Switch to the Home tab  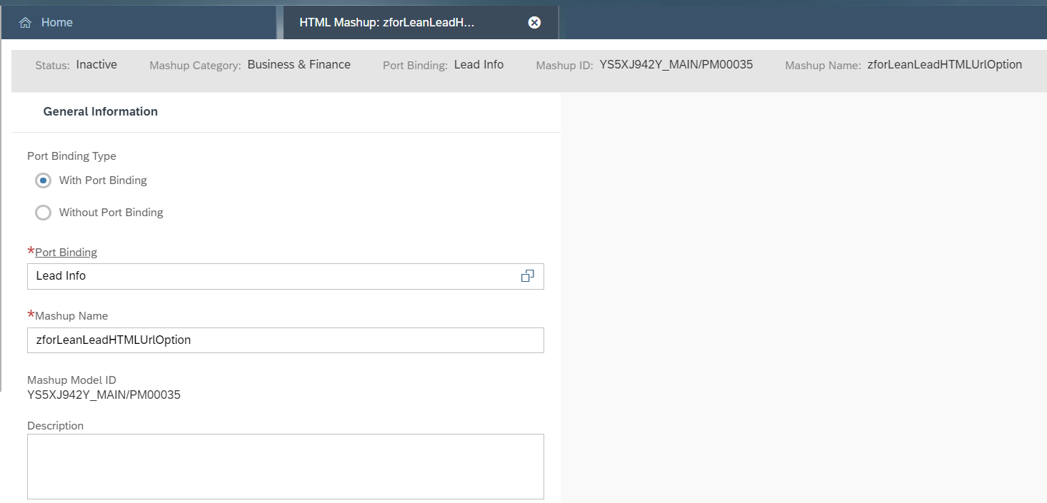[x=138, y=23]
